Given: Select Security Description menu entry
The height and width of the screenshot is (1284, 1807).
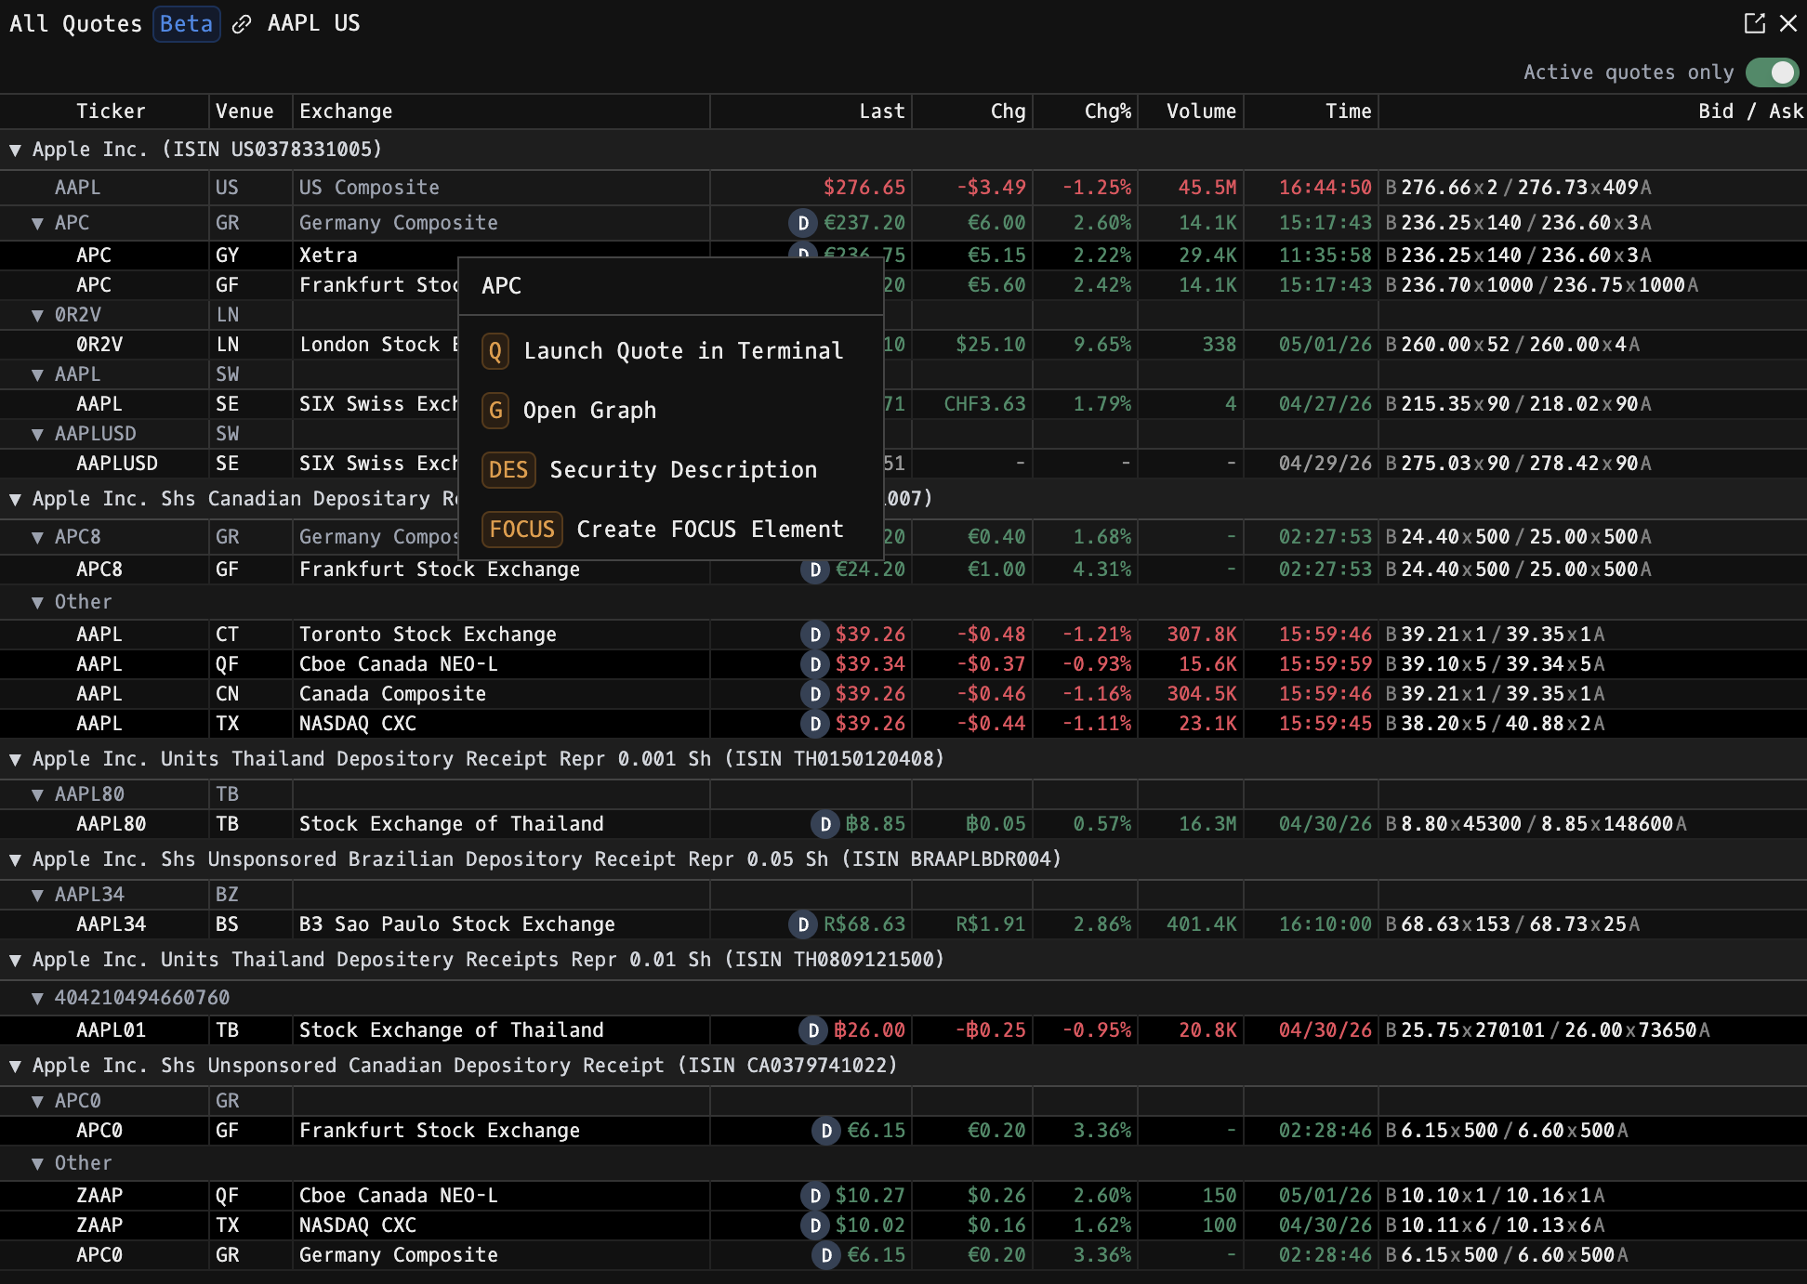Looking at the screenshot, I should [671, 470].
